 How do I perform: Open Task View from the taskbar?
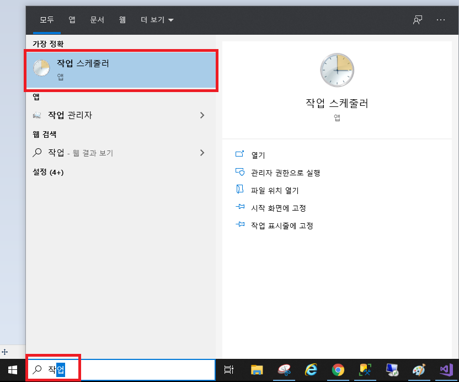[x=229, y=370]
